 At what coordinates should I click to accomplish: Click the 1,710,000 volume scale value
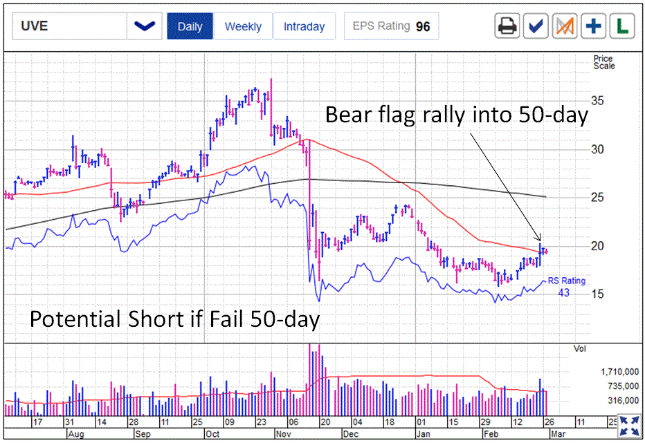click(619, 372)
